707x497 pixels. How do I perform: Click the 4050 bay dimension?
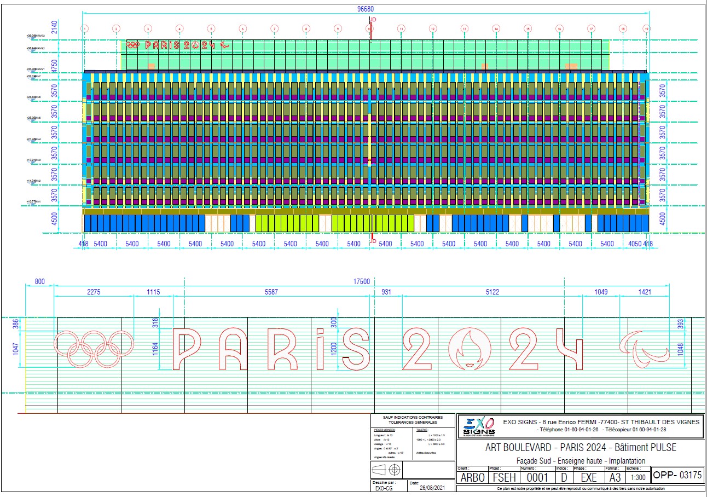coord(634,244)
